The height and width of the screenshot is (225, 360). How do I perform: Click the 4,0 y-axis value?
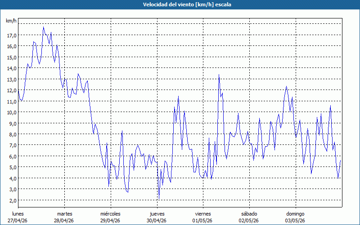pyautogui.click(x=13, y=178)
